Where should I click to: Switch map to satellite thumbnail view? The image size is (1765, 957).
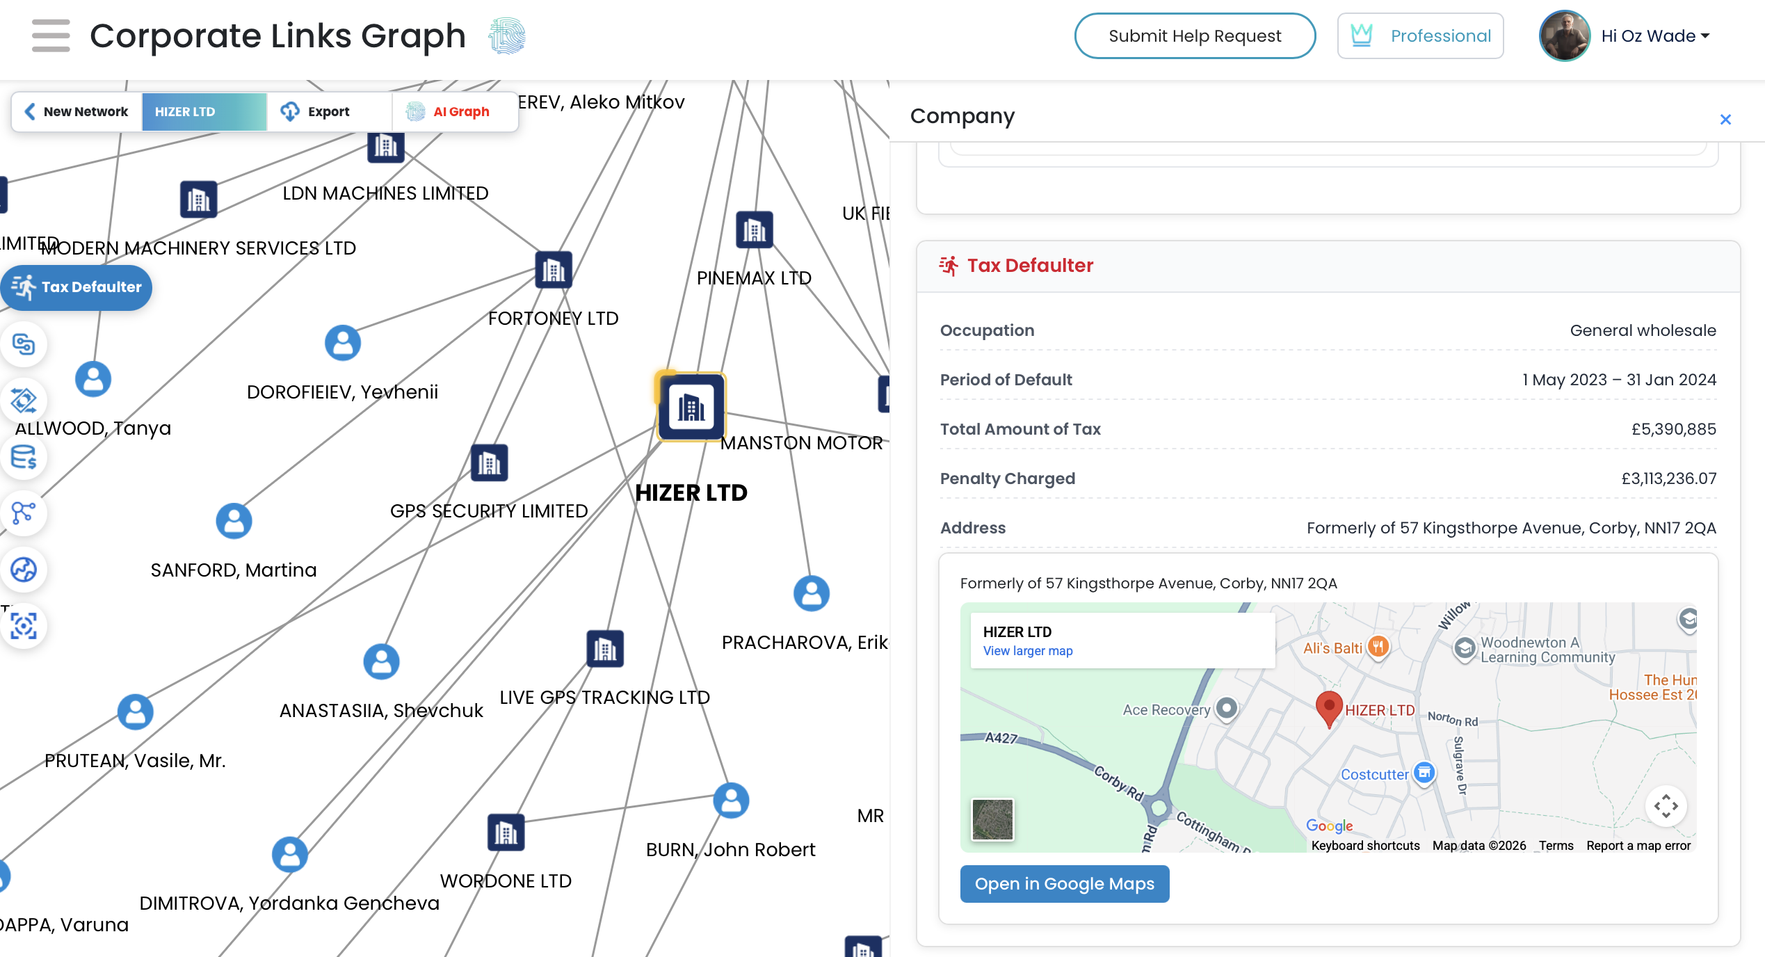coord(992,819)
